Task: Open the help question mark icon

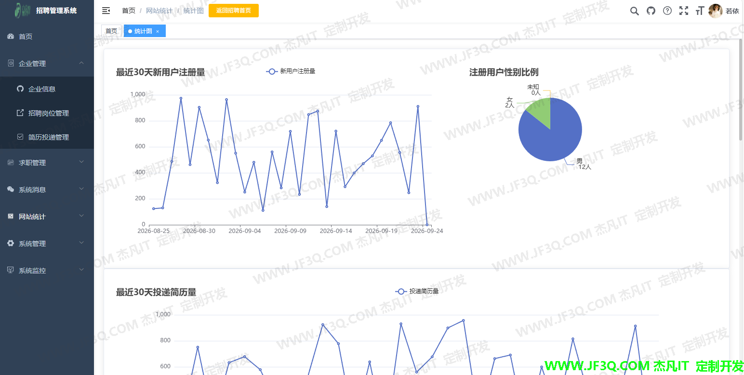Action: pos(667,11)
